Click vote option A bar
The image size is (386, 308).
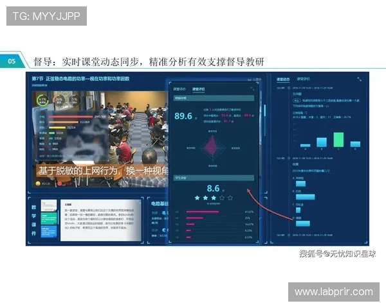(x=300, y=184)
